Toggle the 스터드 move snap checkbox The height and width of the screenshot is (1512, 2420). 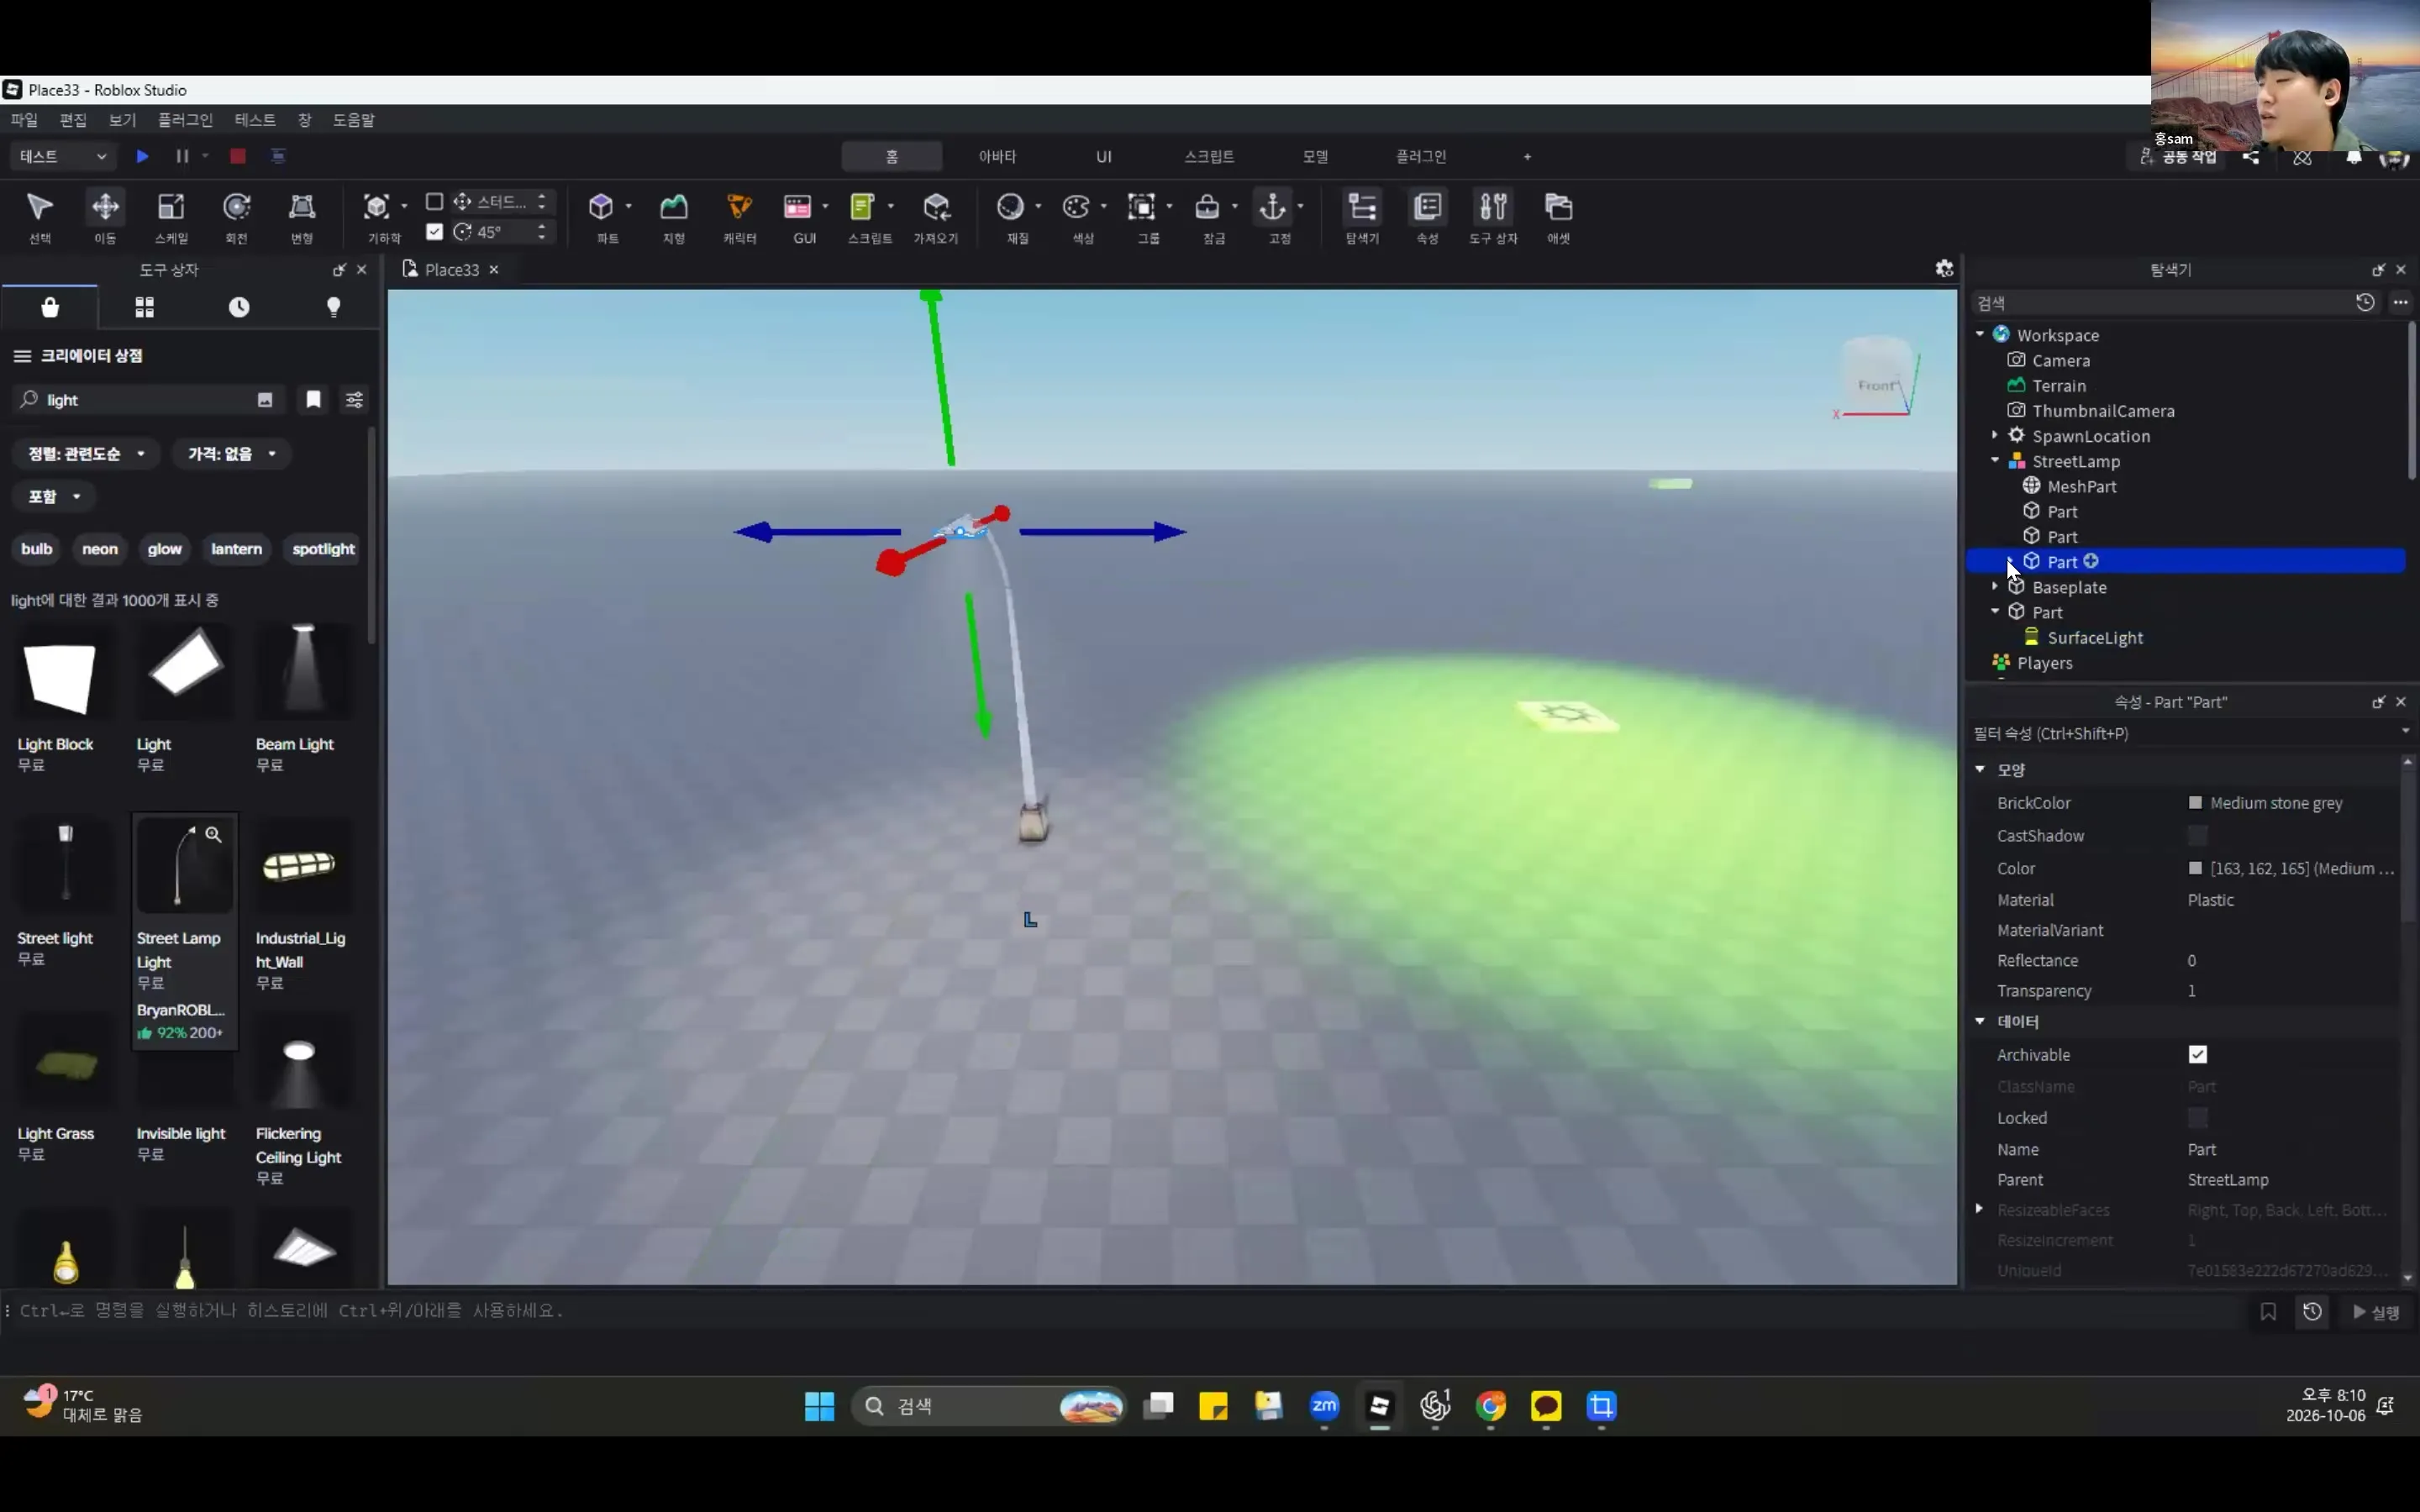[434, 202]
